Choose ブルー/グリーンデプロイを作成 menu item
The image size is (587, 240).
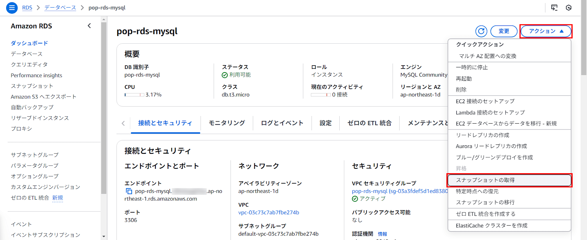click(x=510, y=157)
